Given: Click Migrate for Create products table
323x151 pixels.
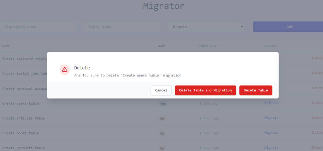Looking at the screenshot, I should pos(271,148).
